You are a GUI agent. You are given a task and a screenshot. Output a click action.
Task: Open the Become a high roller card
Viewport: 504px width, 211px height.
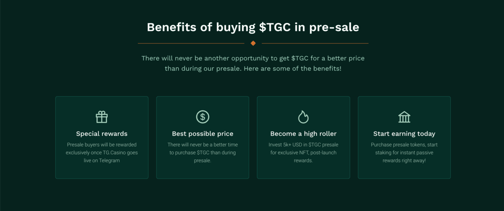[303, 137]
